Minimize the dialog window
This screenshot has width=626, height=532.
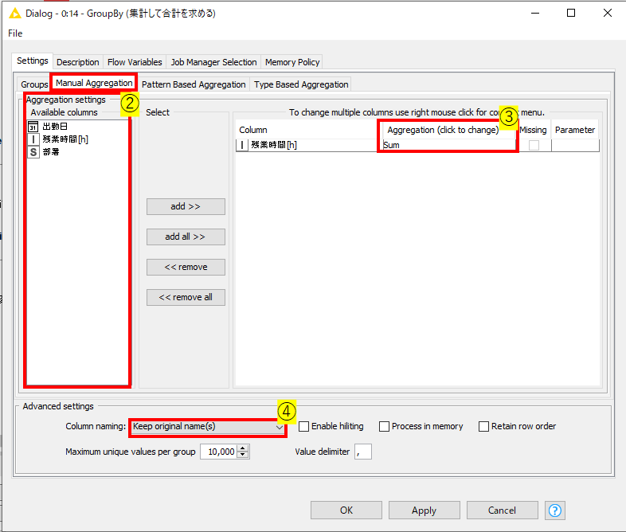pyautogui.click(x=535, y=14)
